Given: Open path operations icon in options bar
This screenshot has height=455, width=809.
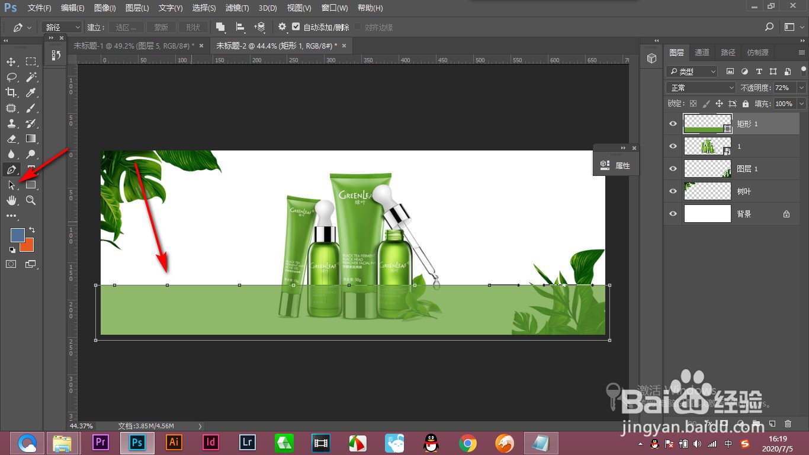Looking at the screenshot, I should coord(220,27).
